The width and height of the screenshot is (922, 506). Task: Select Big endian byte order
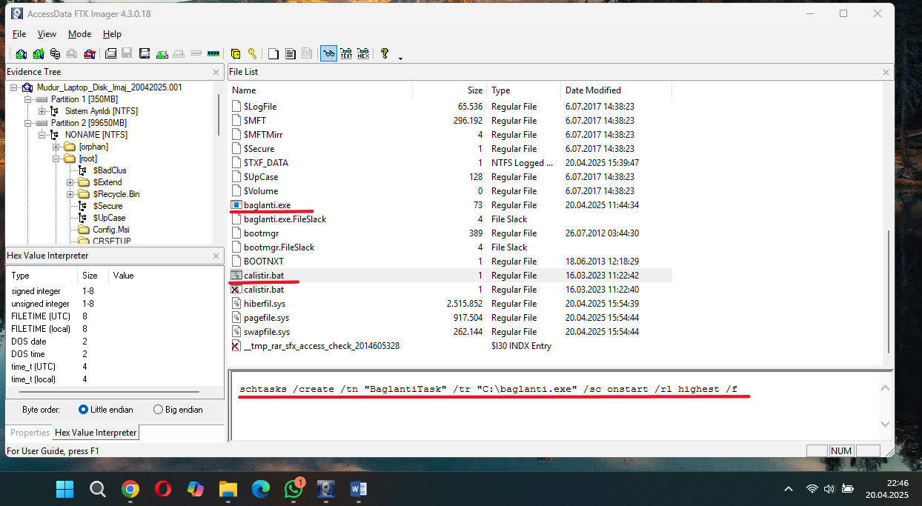click(x=178, y=410)
